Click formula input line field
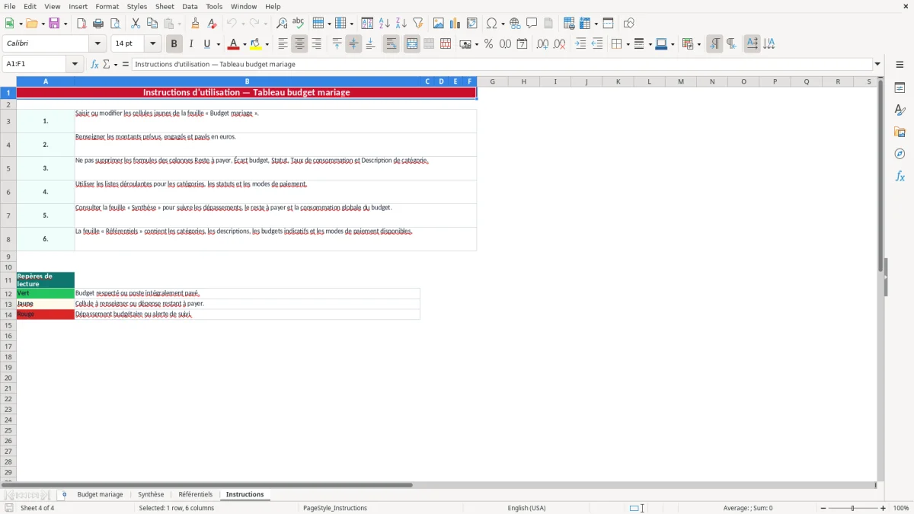 tap(502, 64)
